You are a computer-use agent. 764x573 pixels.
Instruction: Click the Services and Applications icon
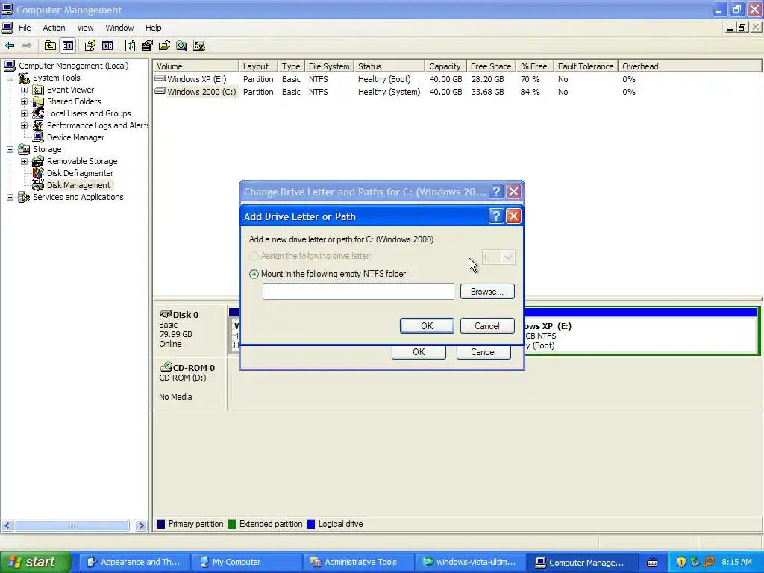[24, 197]
